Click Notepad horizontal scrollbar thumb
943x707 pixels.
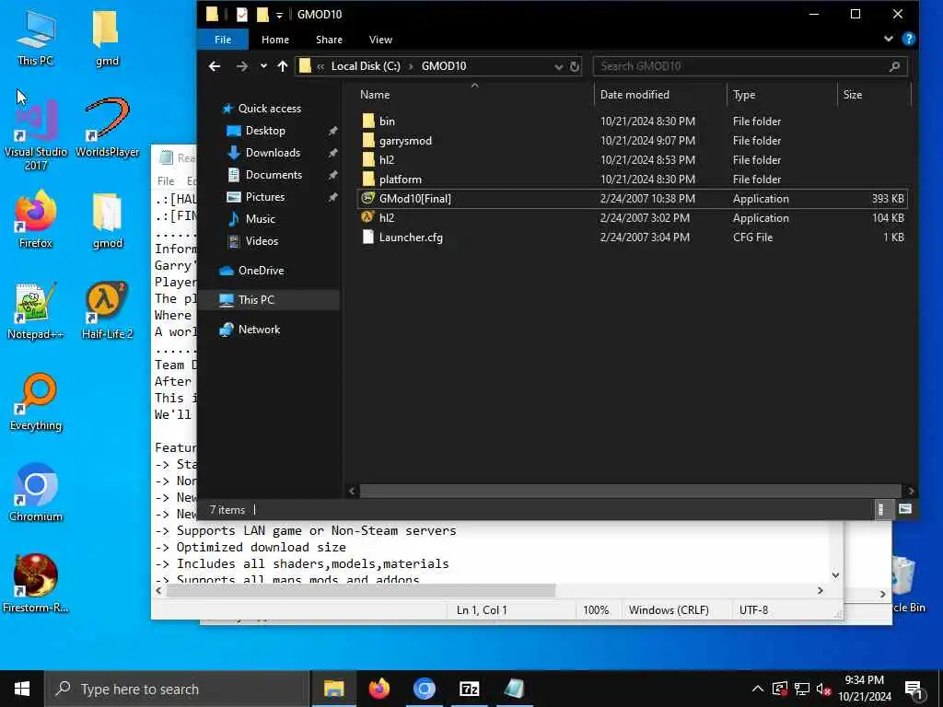point(360,590)
